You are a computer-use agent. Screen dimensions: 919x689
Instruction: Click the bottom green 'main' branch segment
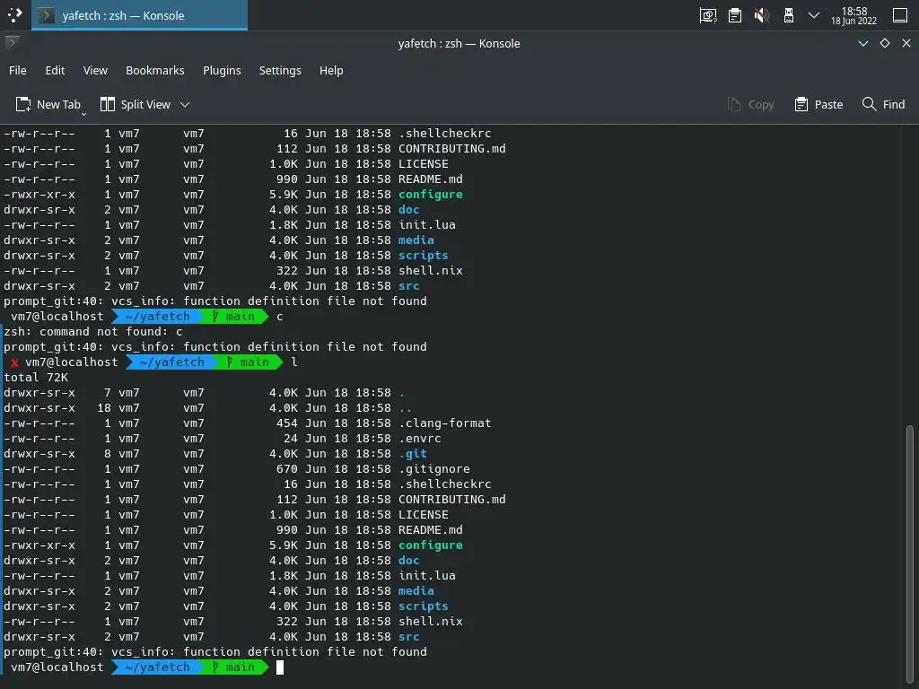click(234, 667)
